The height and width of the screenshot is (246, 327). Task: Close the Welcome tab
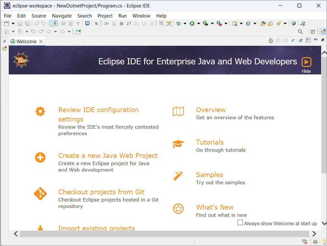click(41, 42)
